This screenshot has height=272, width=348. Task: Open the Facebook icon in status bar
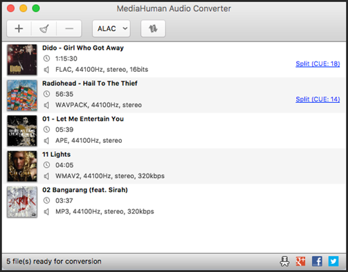[x=317, y=261]
